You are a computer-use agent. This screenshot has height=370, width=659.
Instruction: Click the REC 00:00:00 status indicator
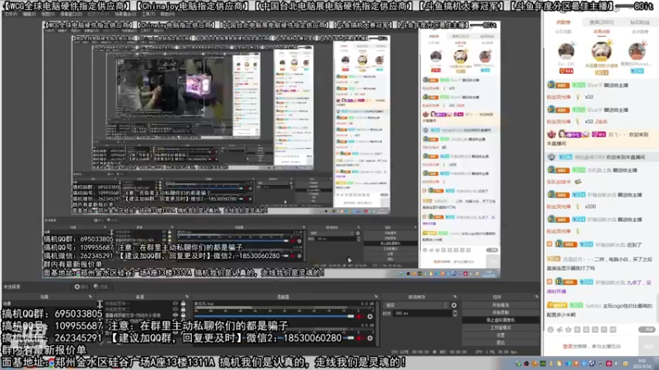click(x=451, y=352)
